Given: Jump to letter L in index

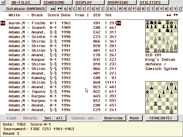Looking at the screenshot, I should click(116, 9).
